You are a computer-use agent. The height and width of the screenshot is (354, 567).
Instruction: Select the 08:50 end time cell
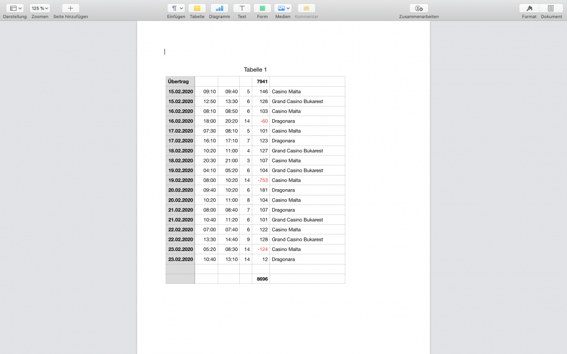(x=229, y=111)
